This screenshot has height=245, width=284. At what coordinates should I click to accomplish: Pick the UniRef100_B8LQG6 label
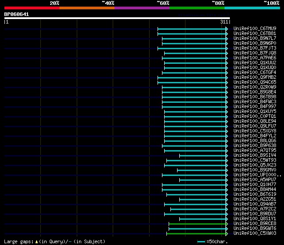click(x=255, y=141)
